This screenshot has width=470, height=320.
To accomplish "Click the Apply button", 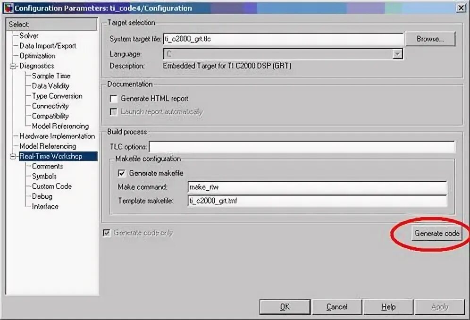I will (x=440, y=307).
